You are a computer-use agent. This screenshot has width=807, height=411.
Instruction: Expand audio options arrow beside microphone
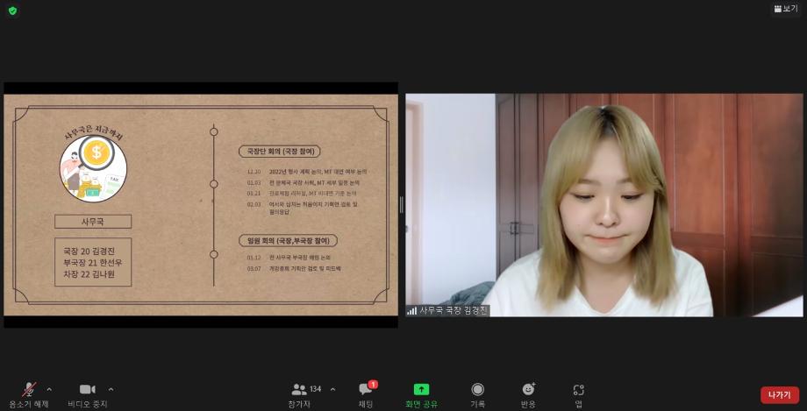pos(49,389)
